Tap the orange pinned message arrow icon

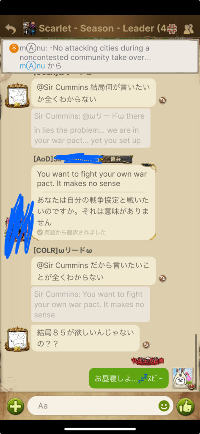pyautogui.click(x=14, y=48)
